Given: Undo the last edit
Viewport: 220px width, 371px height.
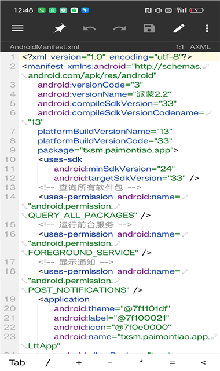Looking at the screenshot, I should 90,28.
